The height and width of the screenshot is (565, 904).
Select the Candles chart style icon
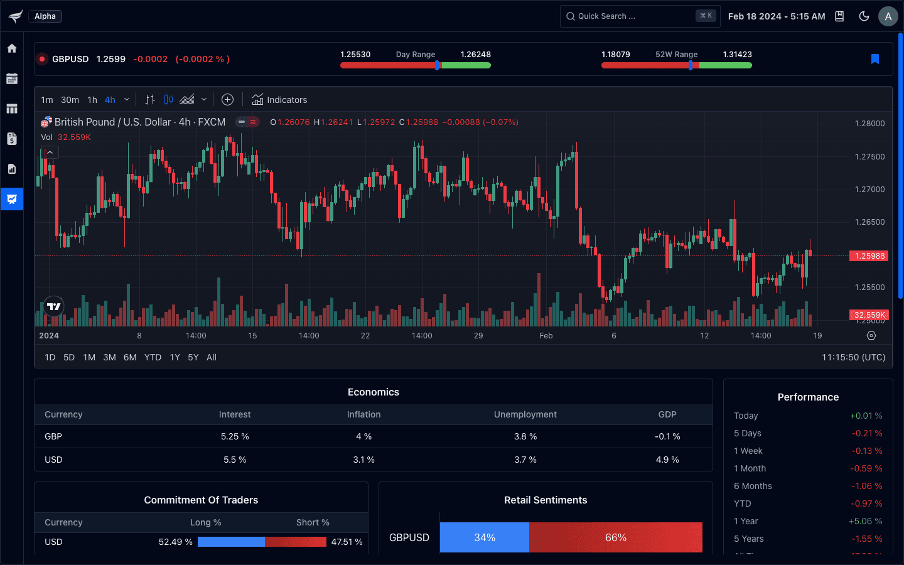(x=168, y=100)
